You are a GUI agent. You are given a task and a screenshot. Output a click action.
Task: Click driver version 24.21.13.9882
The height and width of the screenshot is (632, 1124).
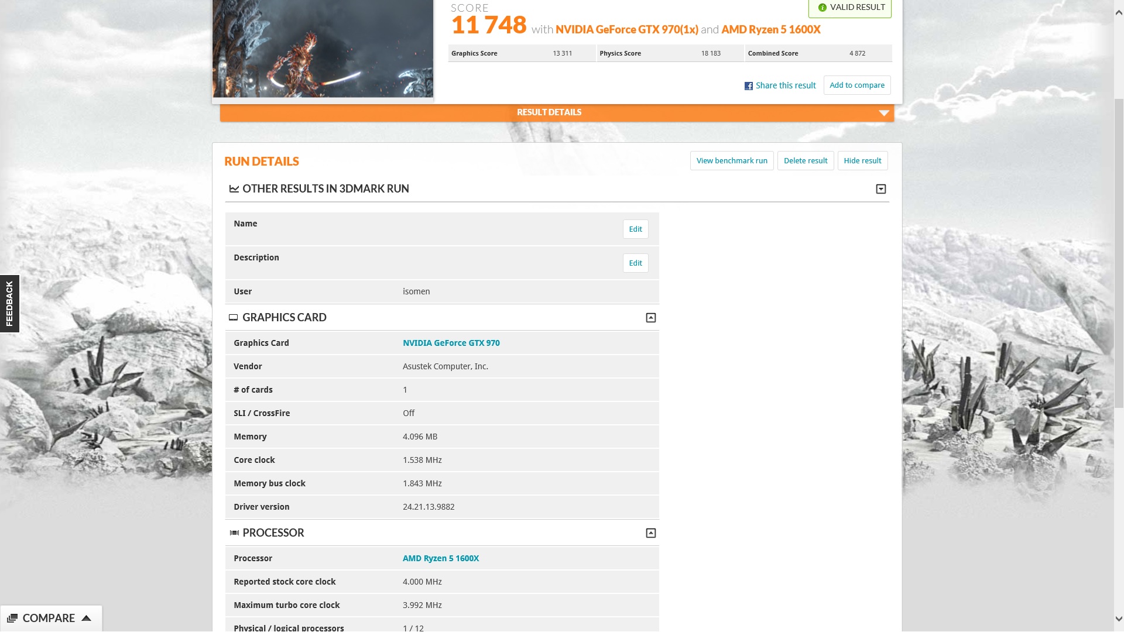429,507
